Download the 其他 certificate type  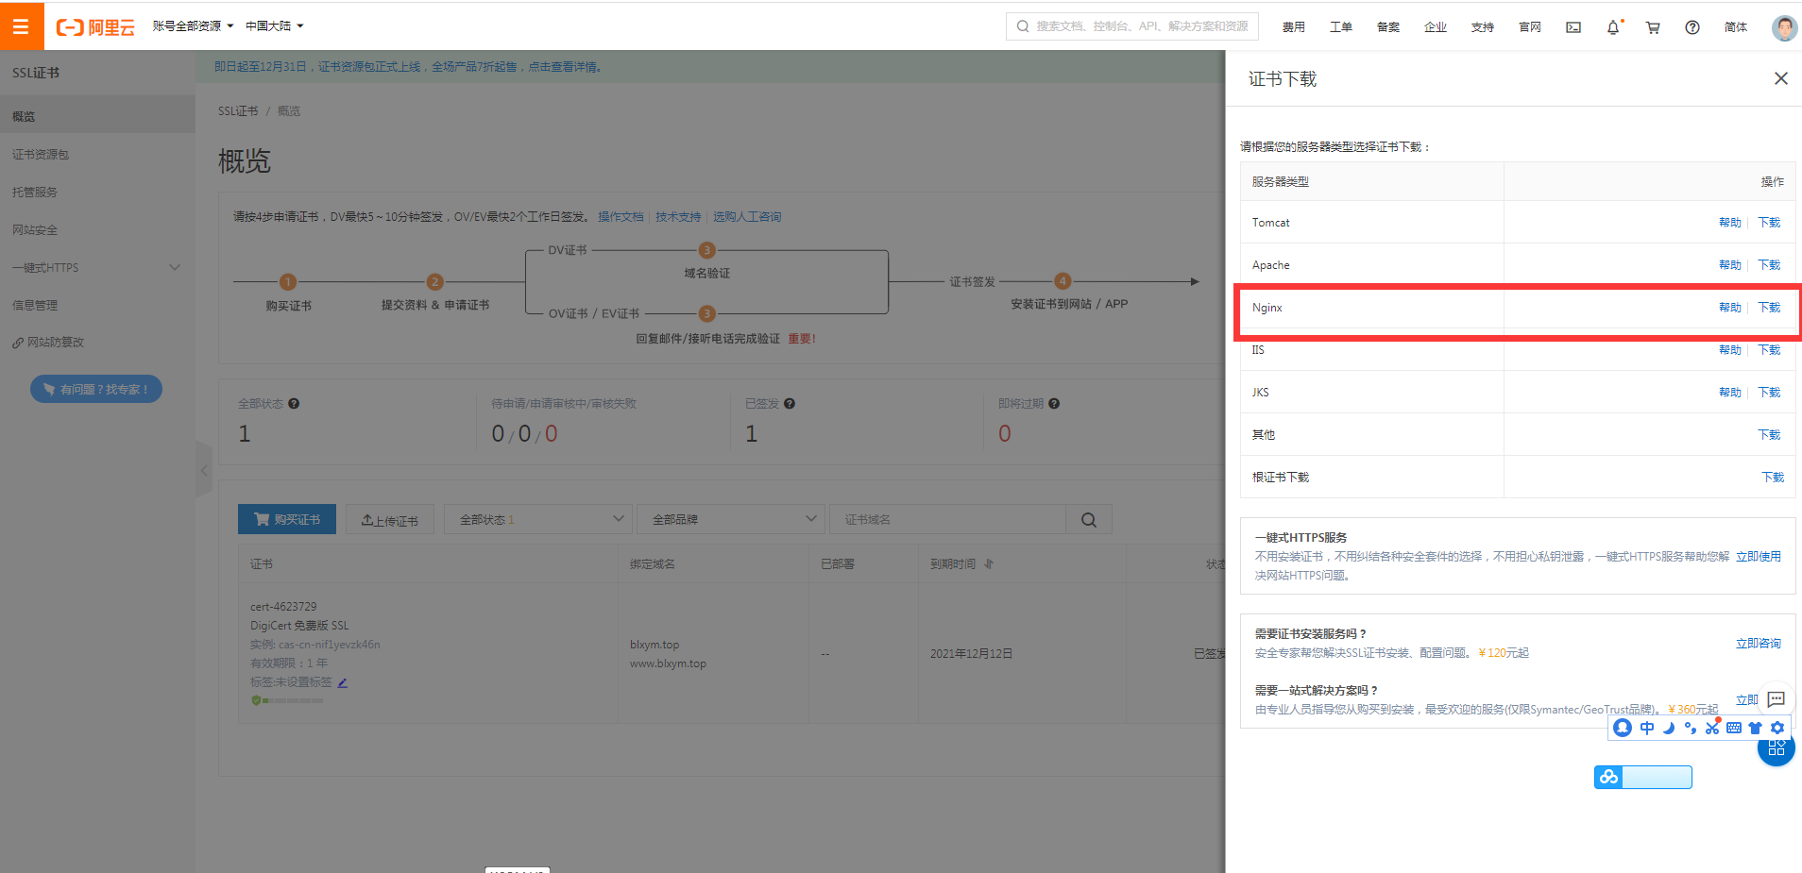[1769, 435]
